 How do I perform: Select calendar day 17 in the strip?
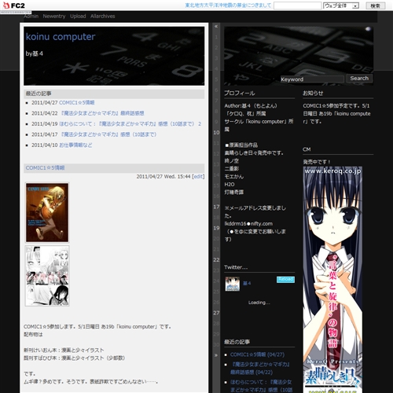pyautogui.click(x=216, y=207)
